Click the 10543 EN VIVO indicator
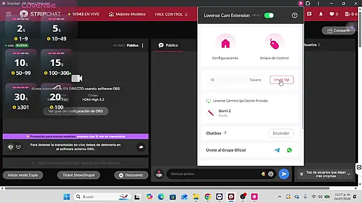This screenshot has width=362, height=203. coord(84,14)
